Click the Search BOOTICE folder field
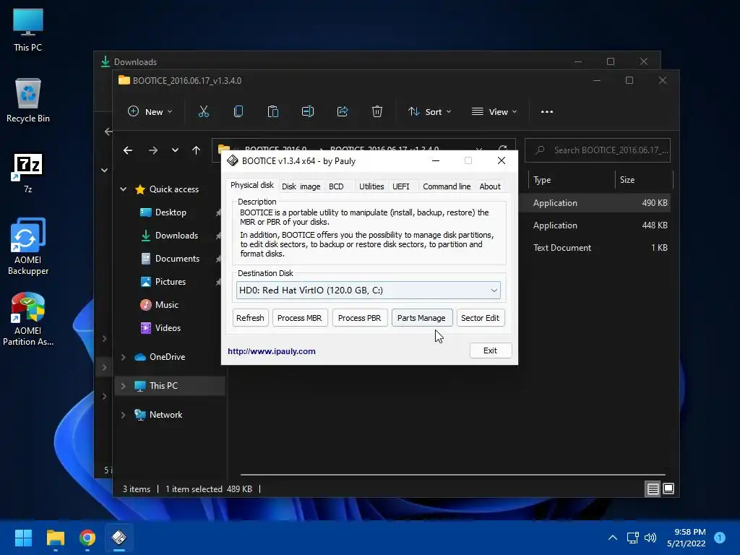This screenshot has width=740, height=555. (x=598, y=150)
